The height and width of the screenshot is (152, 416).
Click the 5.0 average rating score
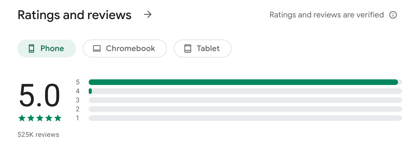pos(40,96)
